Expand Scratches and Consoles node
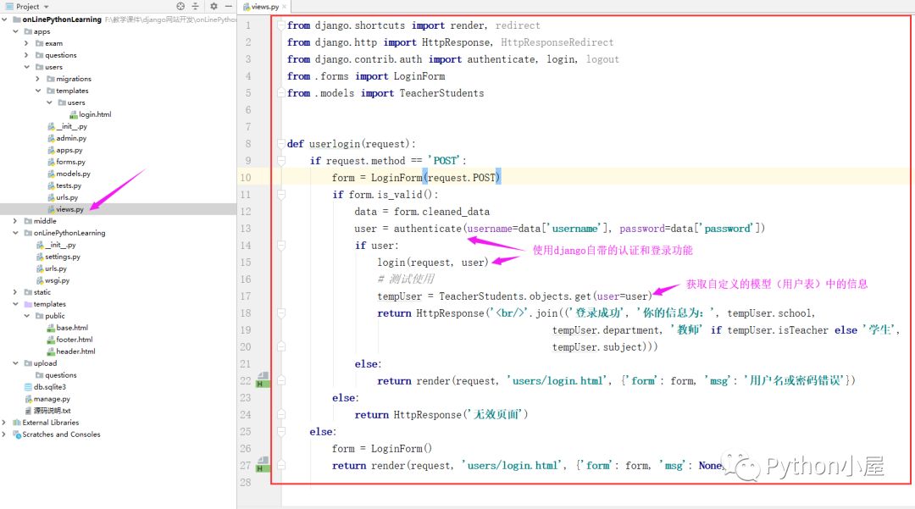The width and height of the screenshot is (915, 509). coord(5,434)
